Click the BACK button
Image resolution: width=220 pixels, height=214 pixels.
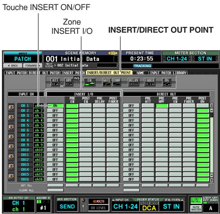tap(13, 66)
